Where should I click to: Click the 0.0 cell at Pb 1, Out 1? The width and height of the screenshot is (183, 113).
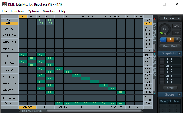(23, 55)
